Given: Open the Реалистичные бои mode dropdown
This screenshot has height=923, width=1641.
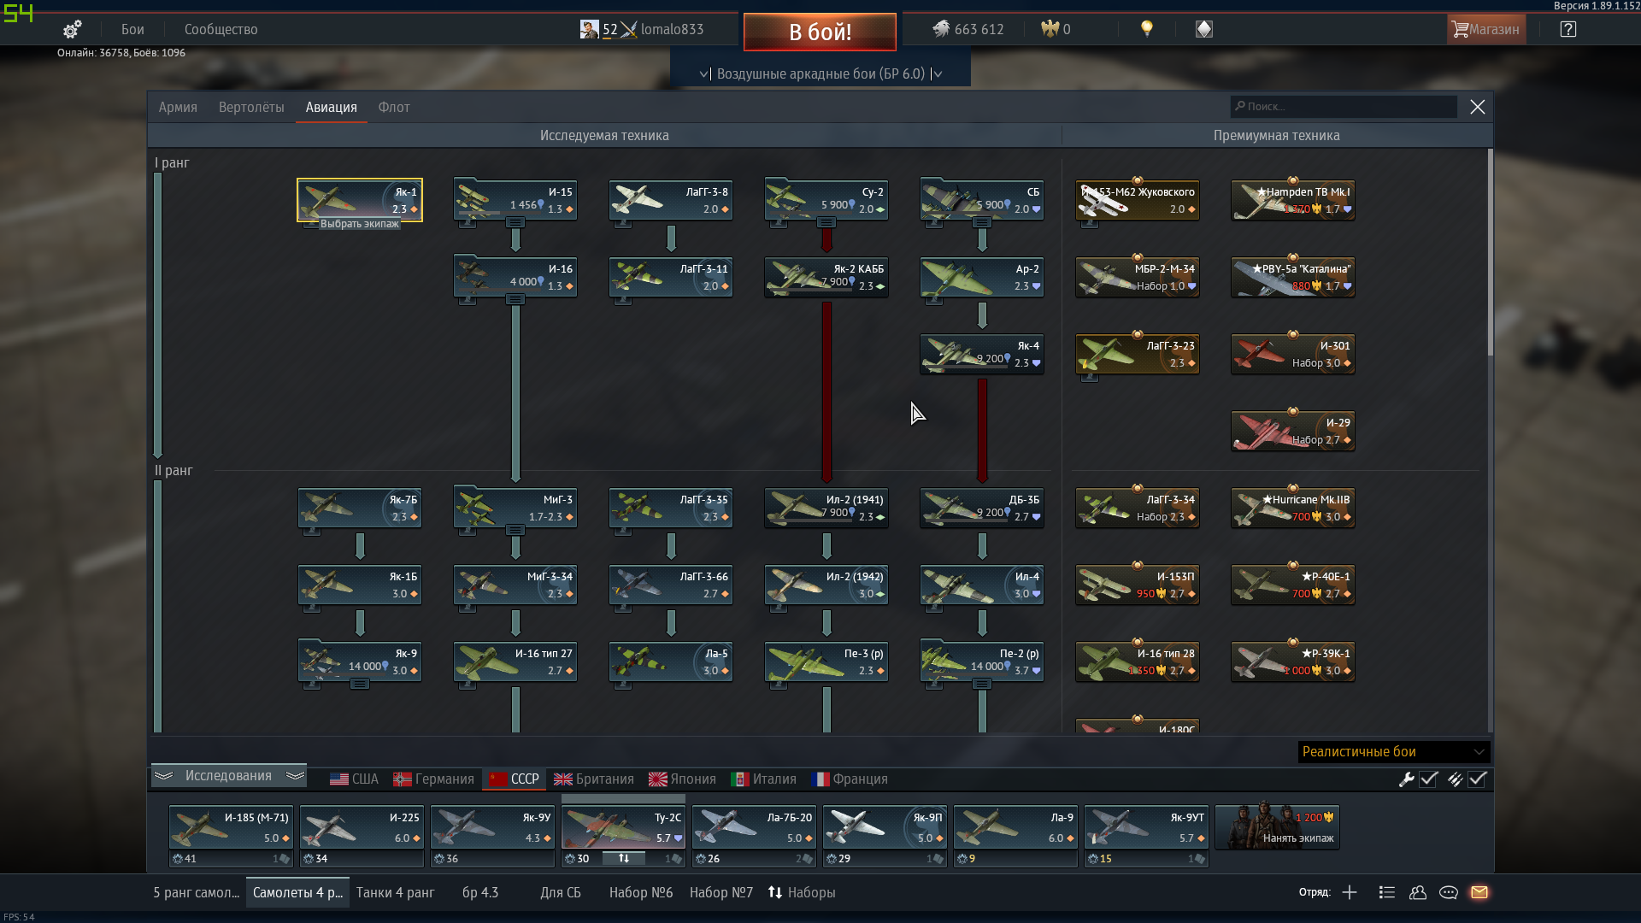Looking at the screenshot, I should point(1394,752).
